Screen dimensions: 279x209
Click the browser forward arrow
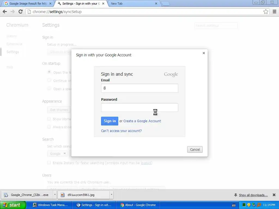[x=13, y=12]
